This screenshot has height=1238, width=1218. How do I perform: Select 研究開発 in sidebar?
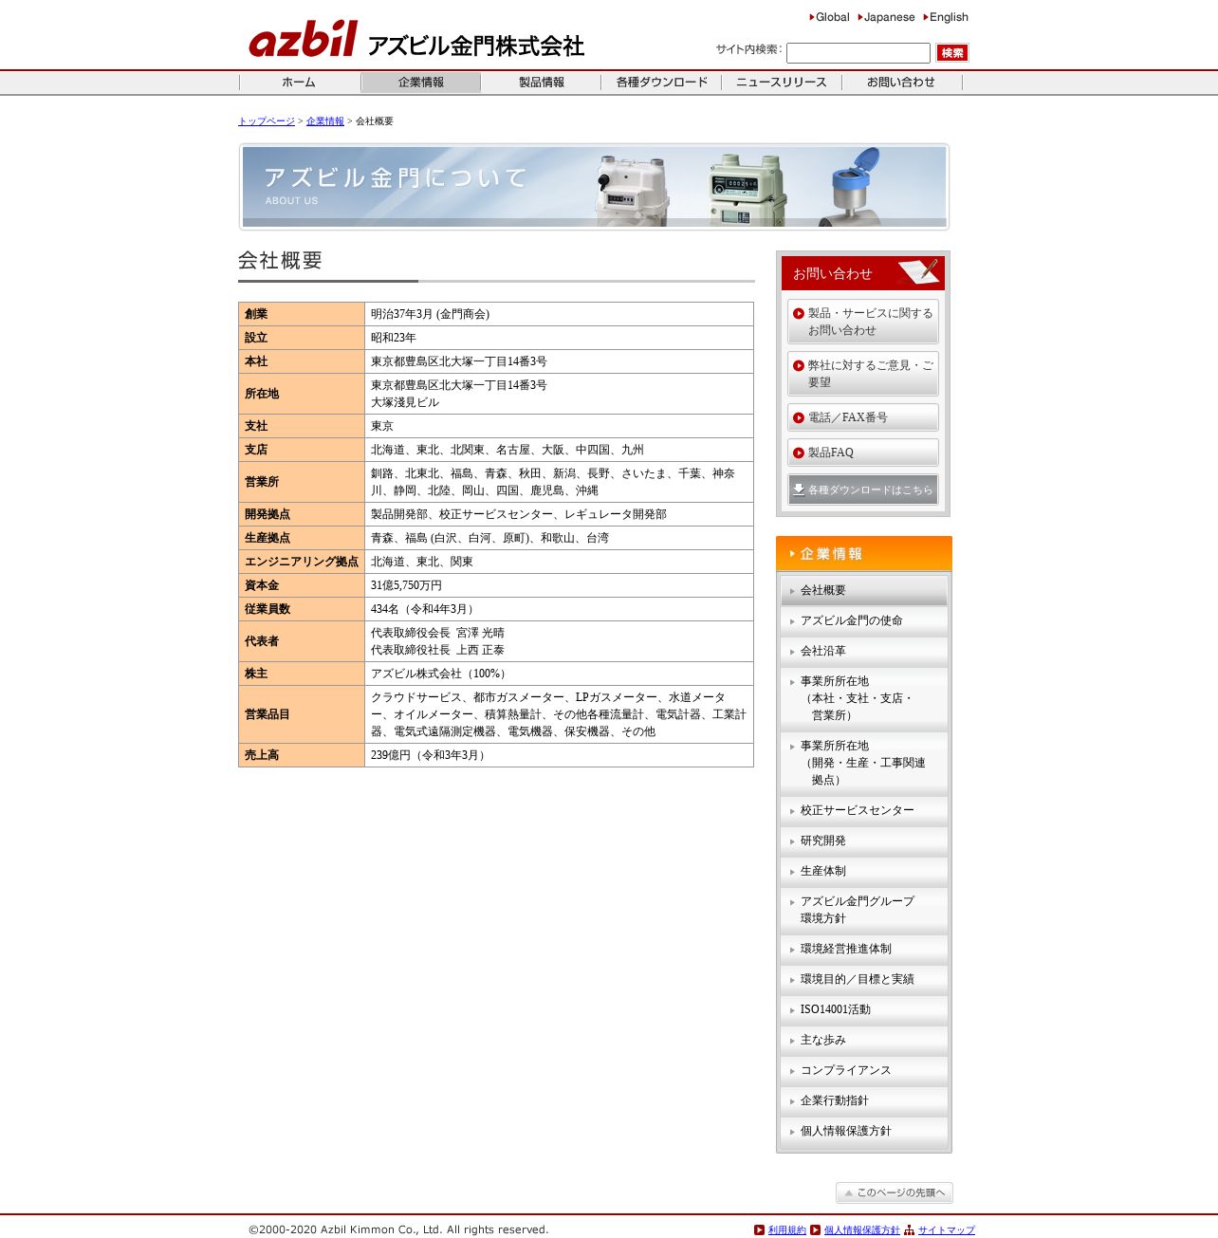pyautogui.click(x=864, y=841)
